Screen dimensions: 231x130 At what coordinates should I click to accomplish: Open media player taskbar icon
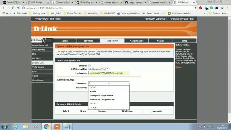click(x=36, y=127)
